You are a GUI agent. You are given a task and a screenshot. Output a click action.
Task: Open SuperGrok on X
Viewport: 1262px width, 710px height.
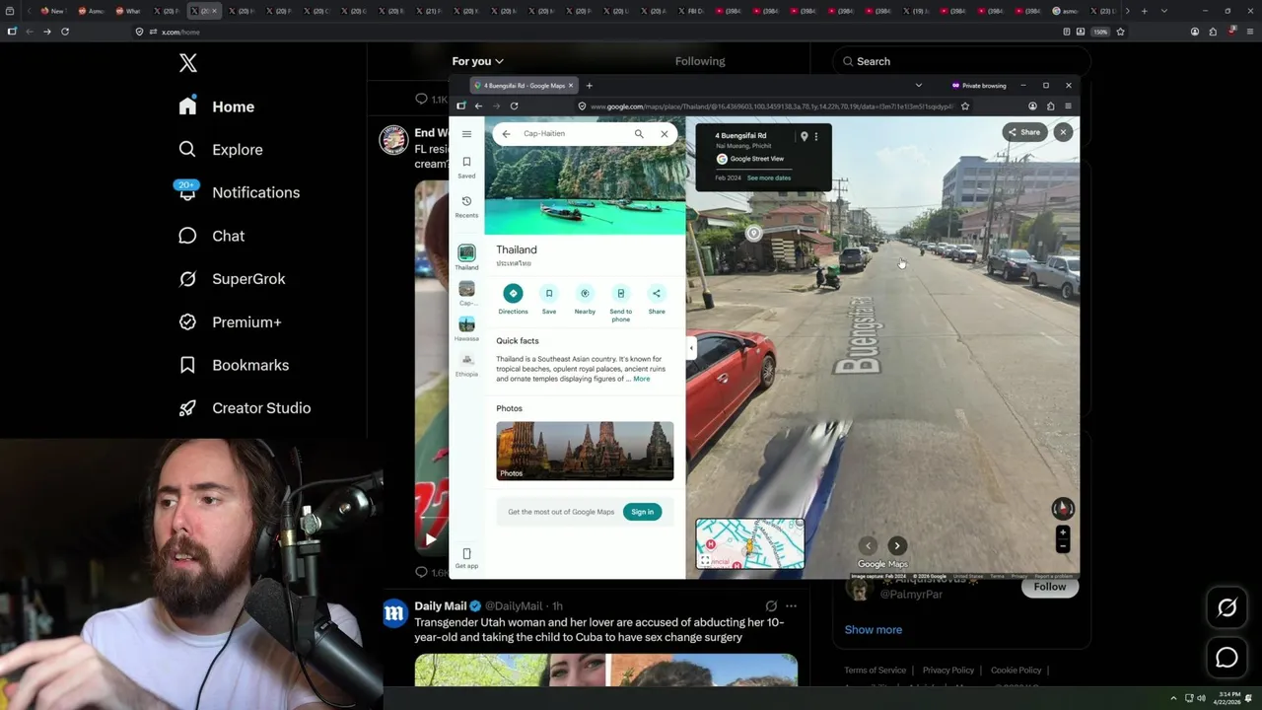click(232, 279)
